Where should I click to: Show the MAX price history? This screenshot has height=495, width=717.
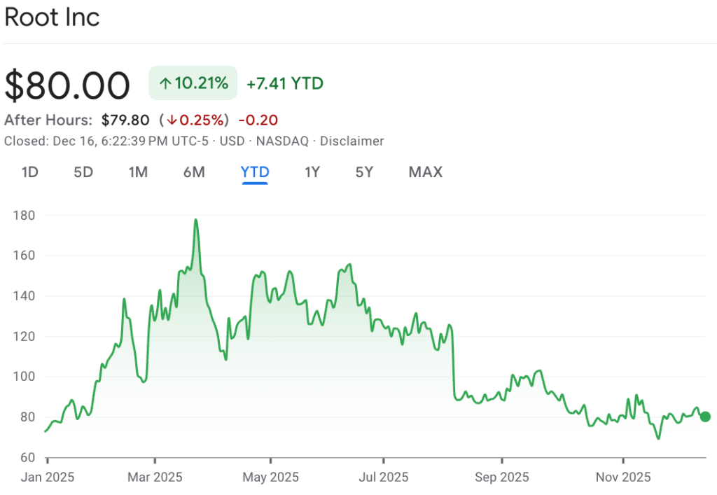pos(425,172)
